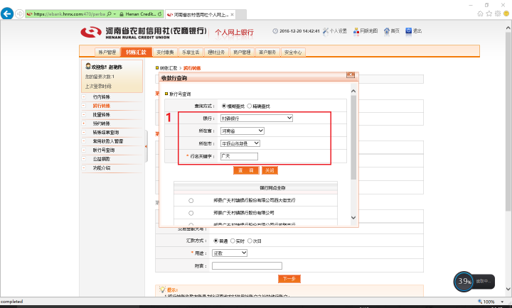The height and width of the screenshot is (308, 512).
Task: Select radio for 郏县广天村镇银行西大街支行
Action: pyautogui.click(x=191, y=201)
